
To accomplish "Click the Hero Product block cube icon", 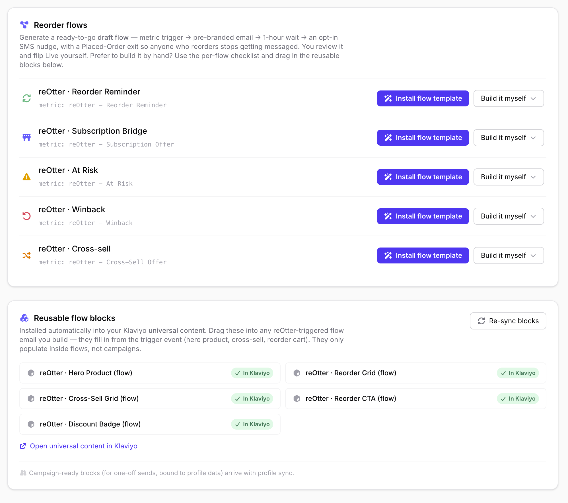I will click(x=31, y=373).
